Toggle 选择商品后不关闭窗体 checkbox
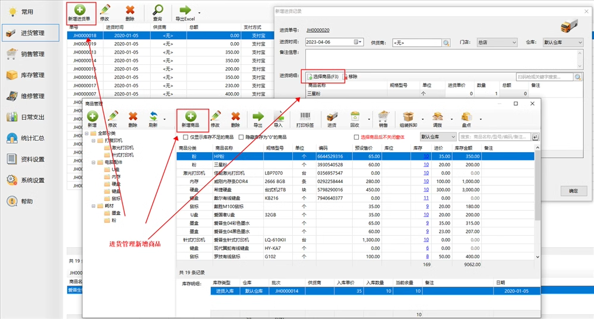Image resolution: width=594 pixels, height=319 pixels. coord(356,137)
